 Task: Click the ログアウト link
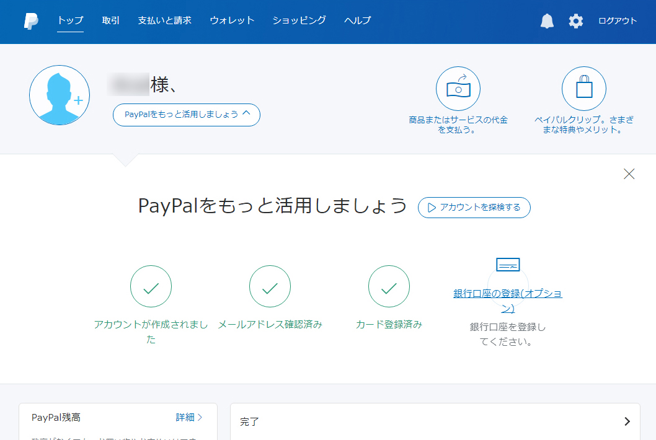pyautogui.click(x=618, y=21)
